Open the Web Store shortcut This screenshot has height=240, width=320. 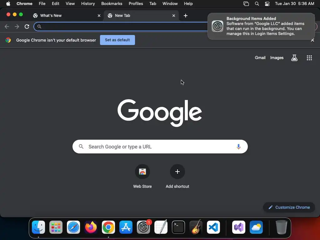click(x=142, y=172)
